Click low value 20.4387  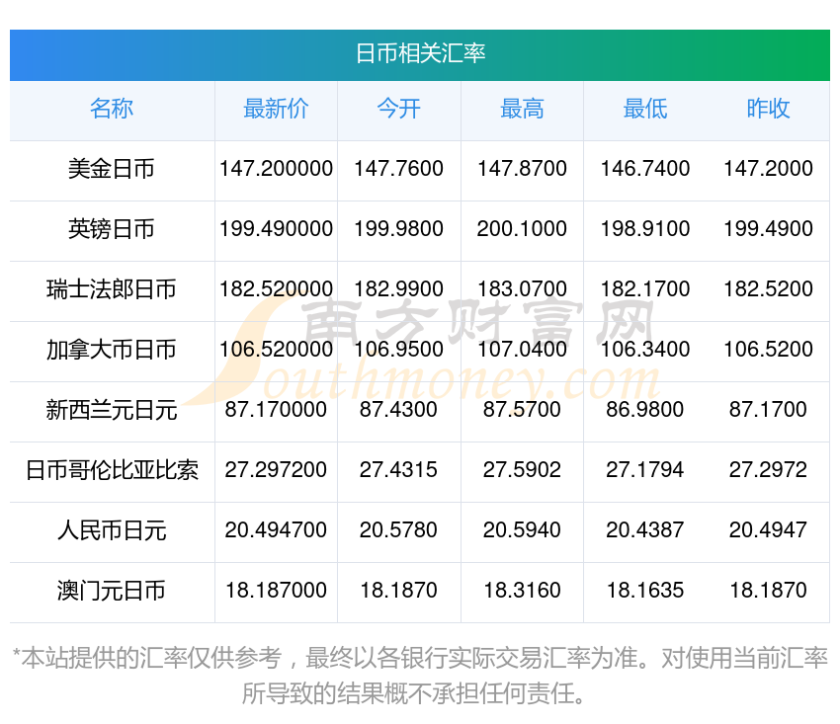645,530
